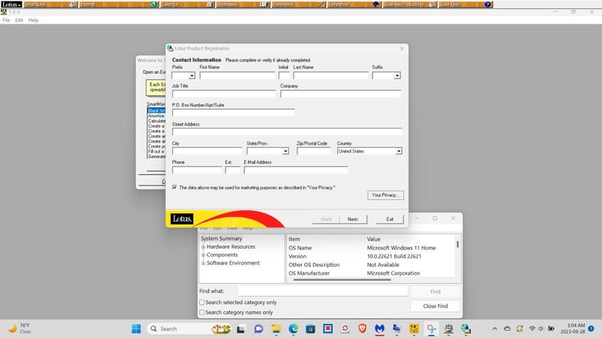Open the Country dropdown showing United States

click(x=399, y=151)
